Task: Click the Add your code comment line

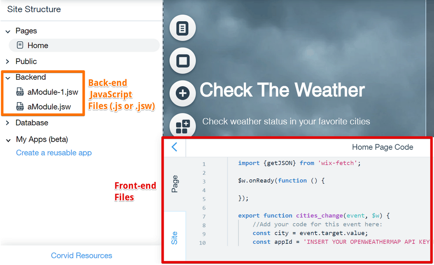Action: point(317,224)
